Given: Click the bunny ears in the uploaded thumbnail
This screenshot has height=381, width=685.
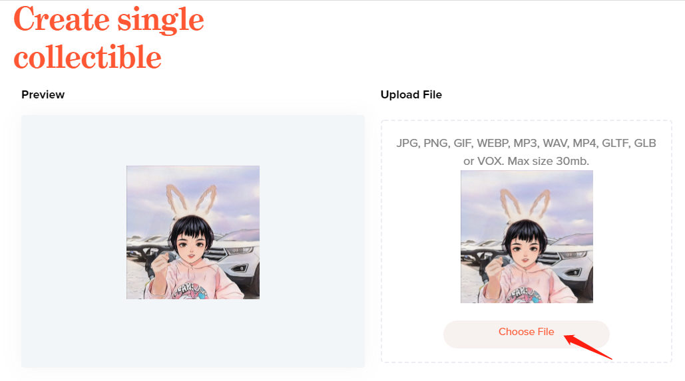Looking at the screenshot, I should 525,205.
